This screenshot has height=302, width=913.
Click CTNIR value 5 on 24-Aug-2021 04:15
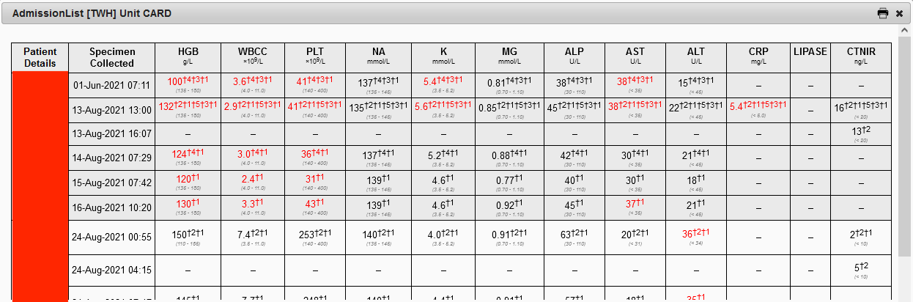(x=861, y=267)
